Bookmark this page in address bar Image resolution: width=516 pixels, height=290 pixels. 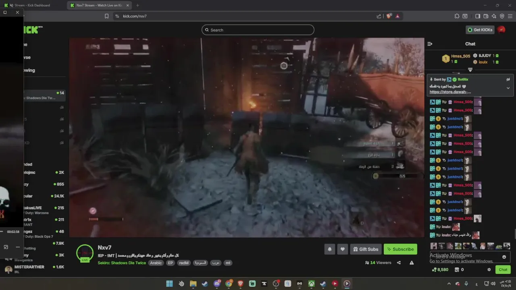[106, 16]
